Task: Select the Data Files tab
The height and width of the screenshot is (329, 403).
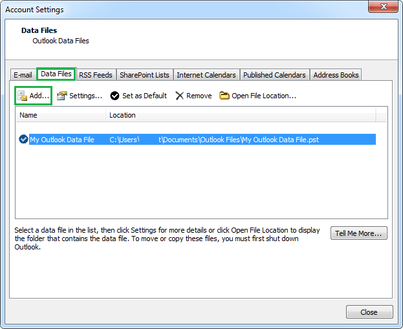Action: (56, 74)
